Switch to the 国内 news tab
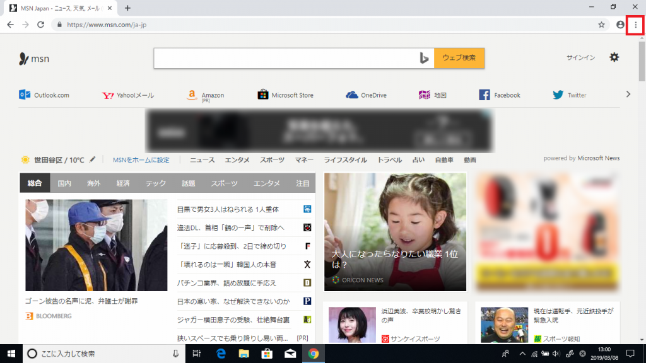Viewport: 646px width, 363px height. 64,183
